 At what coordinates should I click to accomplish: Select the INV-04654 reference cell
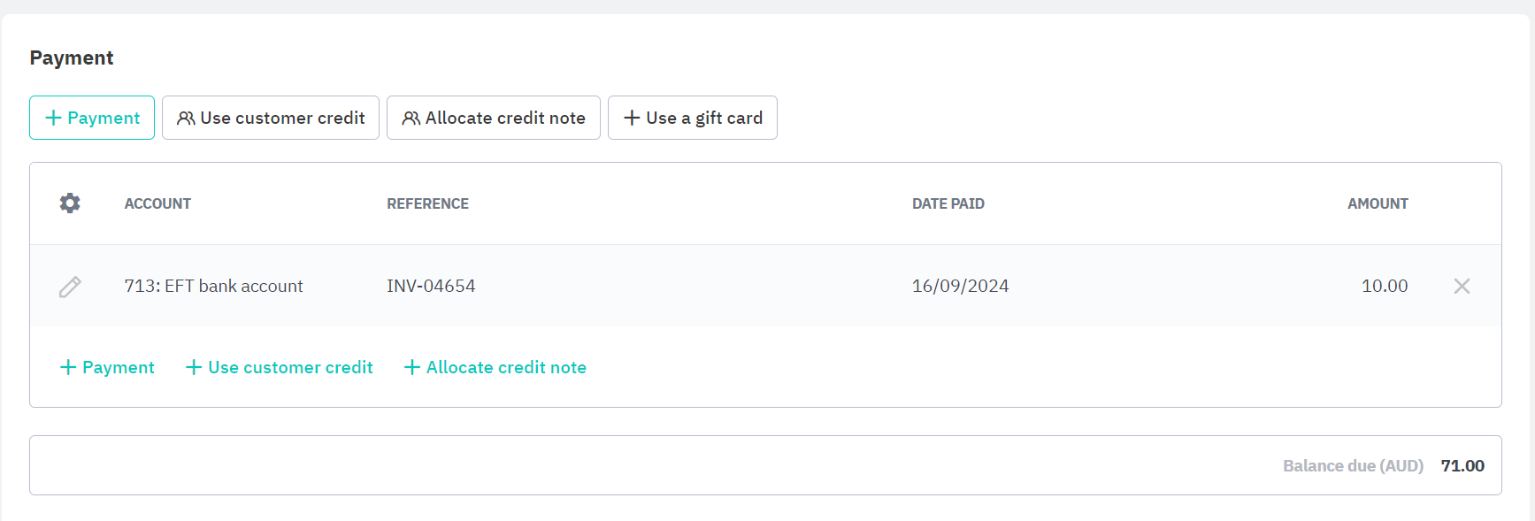pos(431,286)
